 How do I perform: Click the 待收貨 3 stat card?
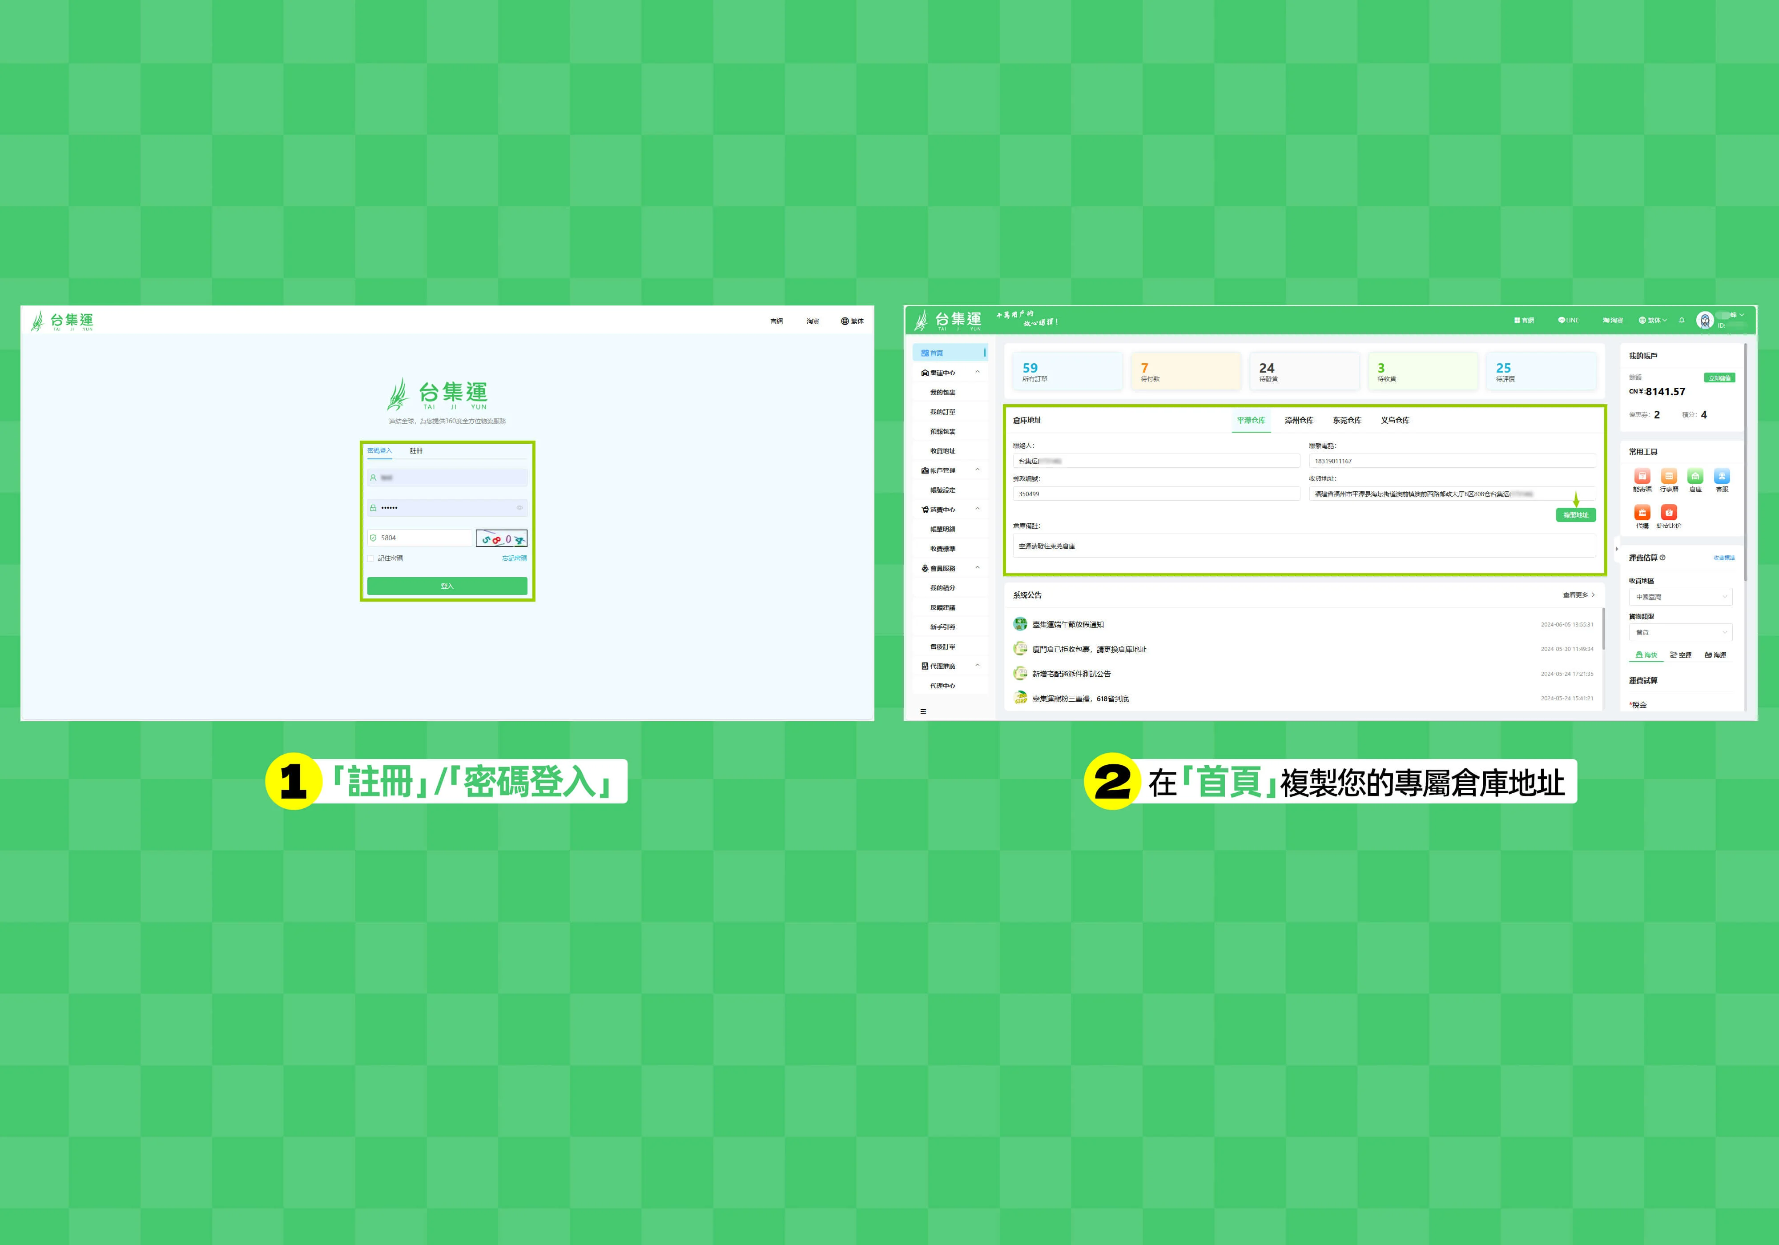1423,372
